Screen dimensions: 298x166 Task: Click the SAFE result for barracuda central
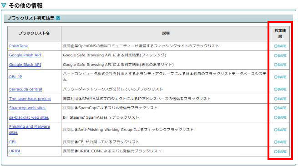280,89
